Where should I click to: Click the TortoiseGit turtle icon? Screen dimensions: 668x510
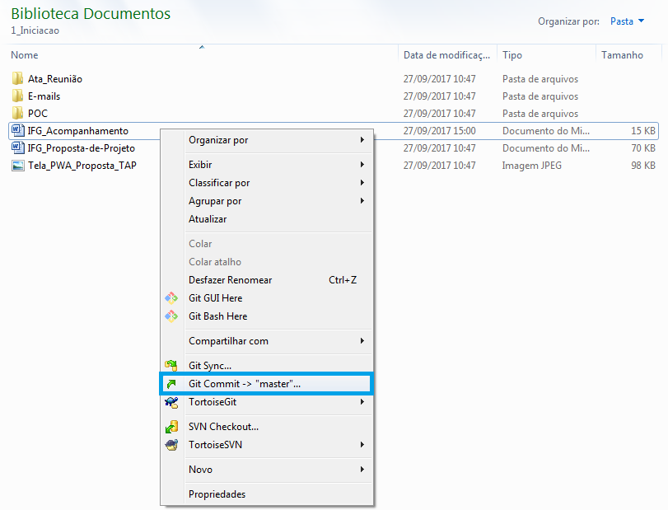pyautogui.click(x=171, y=402)
